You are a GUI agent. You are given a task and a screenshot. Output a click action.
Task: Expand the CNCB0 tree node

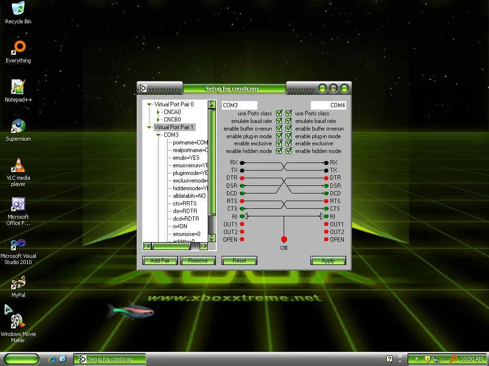pos(158,120)
